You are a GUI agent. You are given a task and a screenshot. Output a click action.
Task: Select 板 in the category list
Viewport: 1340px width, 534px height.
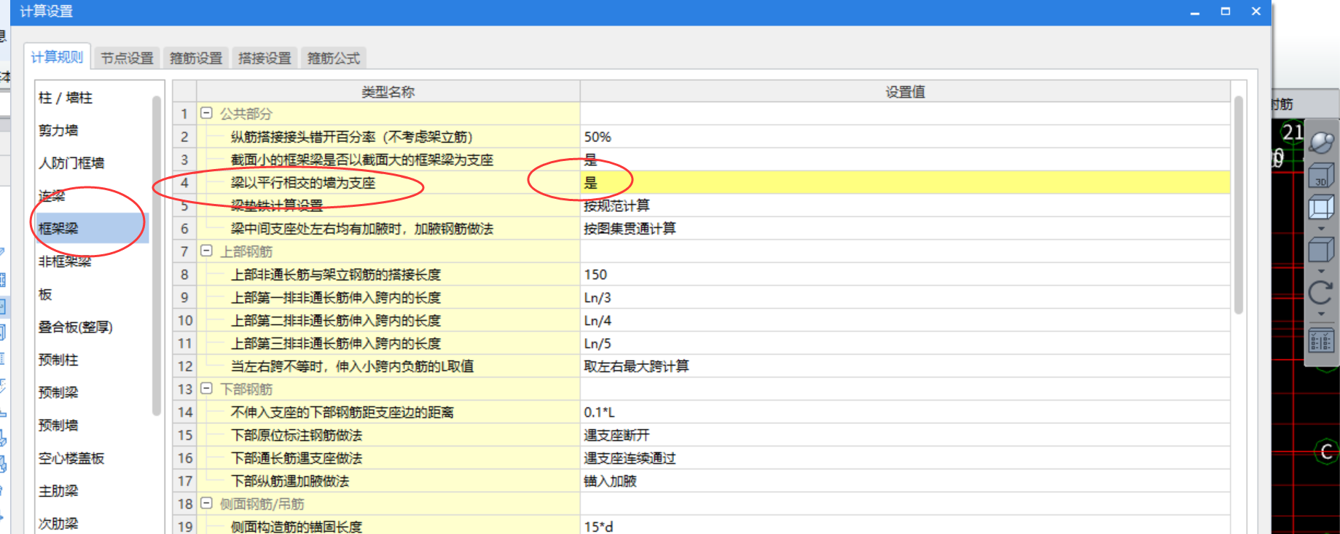pyautogui.click(x=45, y=294)
